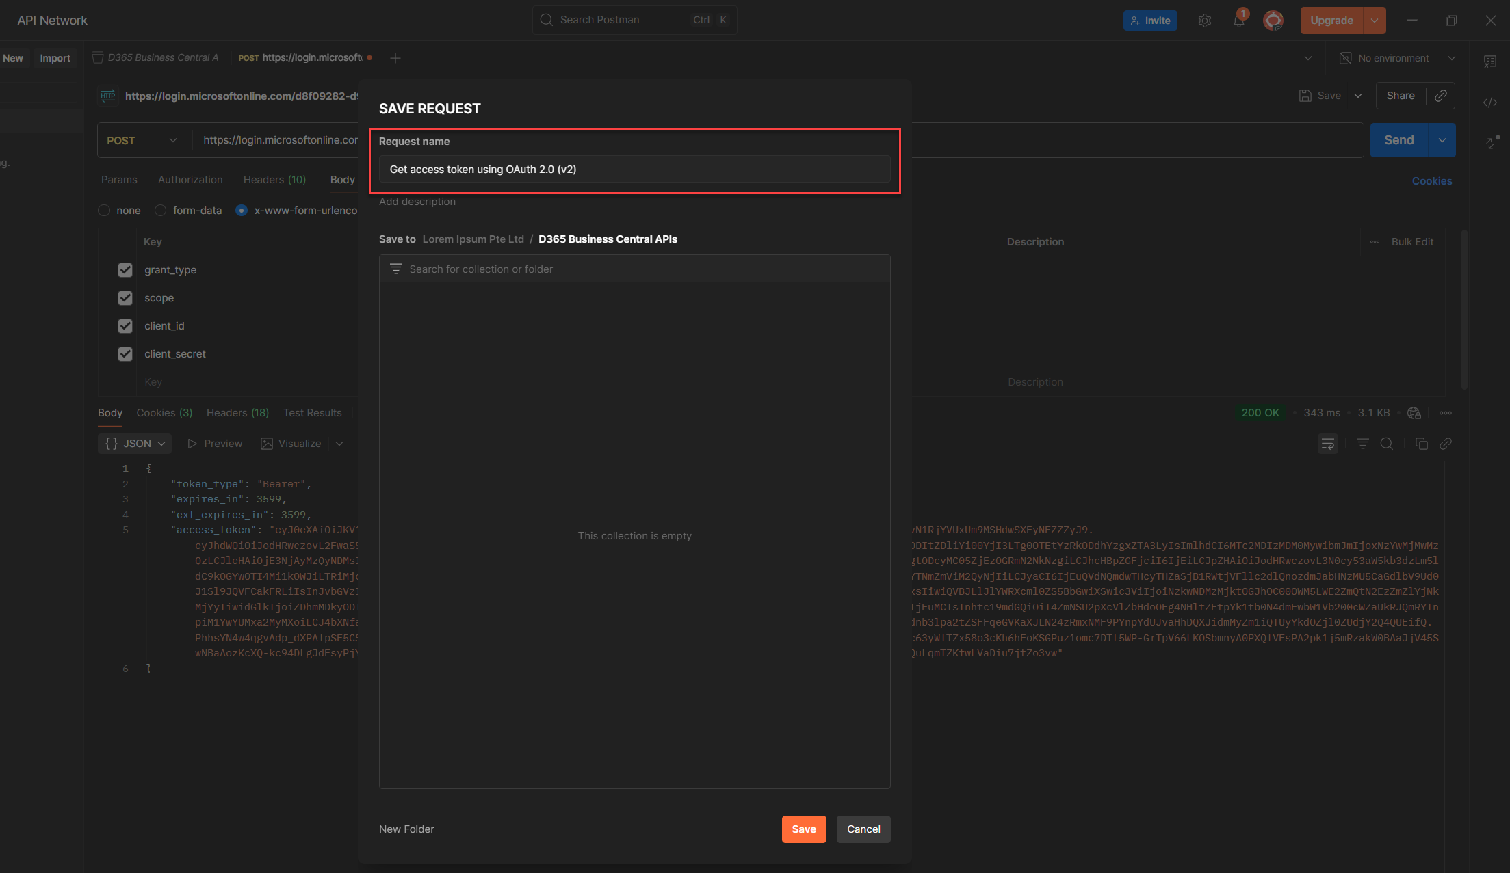
Task: Open the settings gear icon
Action: 1205,21
